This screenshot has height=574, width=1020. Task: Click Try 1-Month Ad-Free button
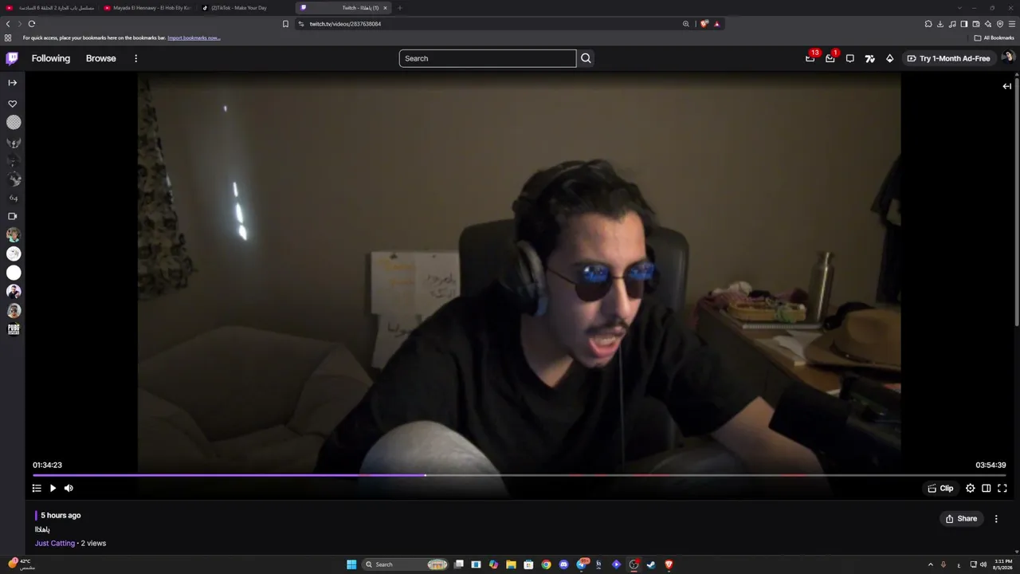click(x=948, y=58)
